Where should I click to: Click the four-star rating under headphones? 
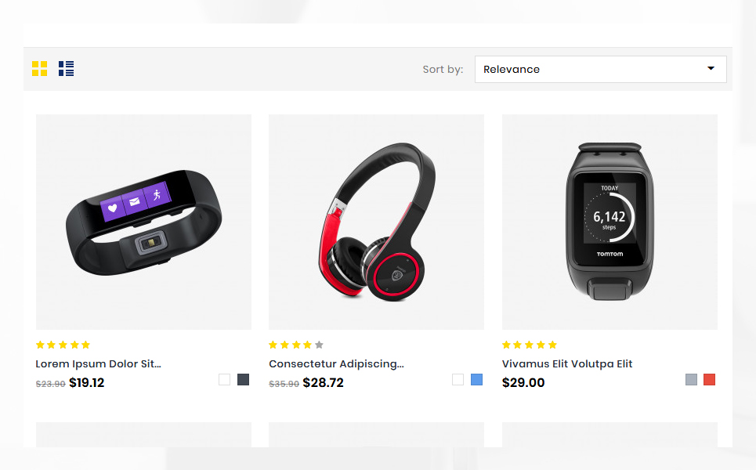[296, 345]
